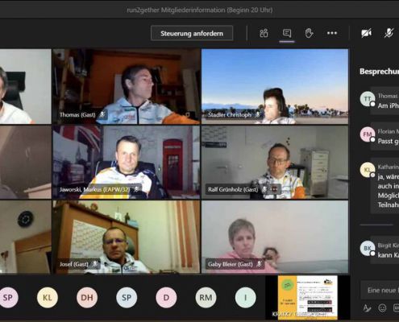Toggle the meeting chat icon
399x322 pixels.
coord(287,33)
